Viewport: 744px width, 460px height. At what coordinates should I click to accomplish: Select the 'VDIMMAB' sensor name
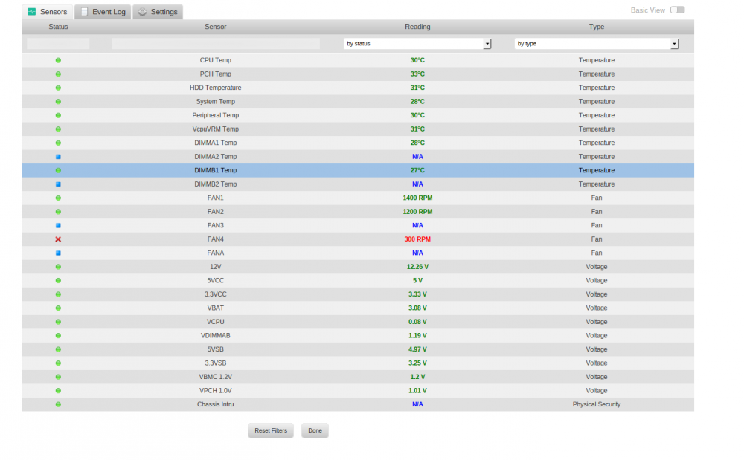coord(216,335)
